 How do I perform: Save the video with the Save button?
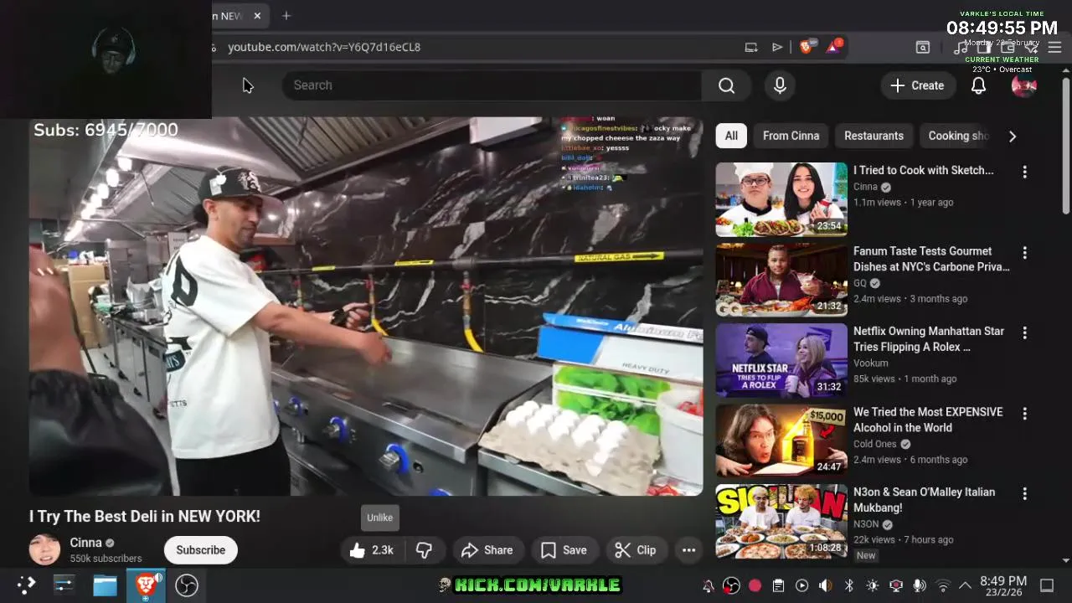tap(564, 550)
